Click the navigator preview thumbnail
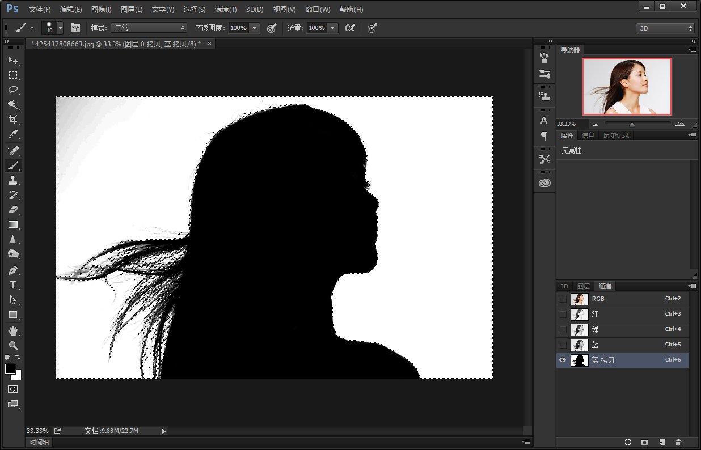This screenshot has height=450, width=701. click(627, 86)
